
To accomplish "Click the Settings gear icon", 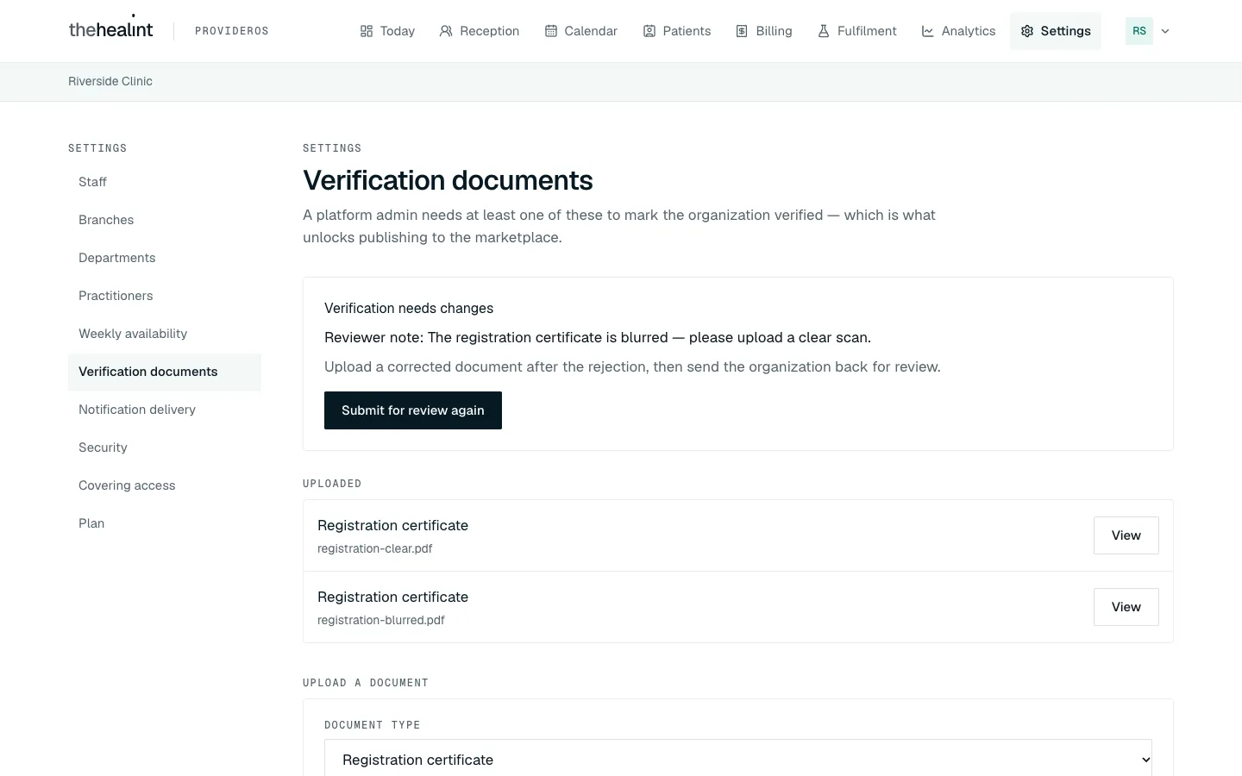I will [x=1027, y=31].
